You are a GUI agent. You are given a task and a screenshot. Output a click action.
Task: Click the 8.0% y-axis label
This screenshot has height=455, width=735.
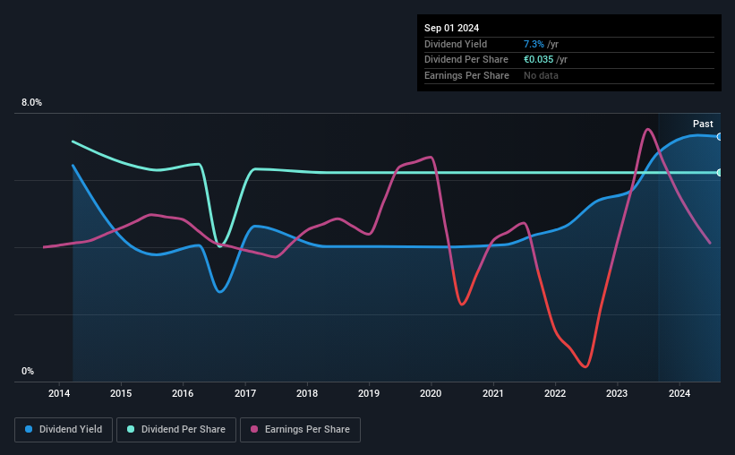point(32,102)
